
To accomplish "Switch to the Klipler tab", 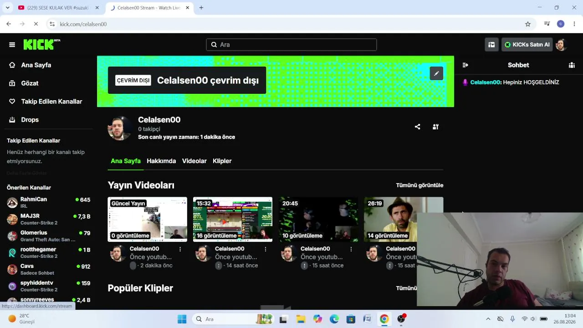I will [x=222, y=161].
